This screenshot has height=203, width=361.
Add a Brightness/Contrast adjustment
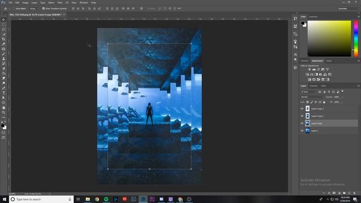[x=309, y=69]
